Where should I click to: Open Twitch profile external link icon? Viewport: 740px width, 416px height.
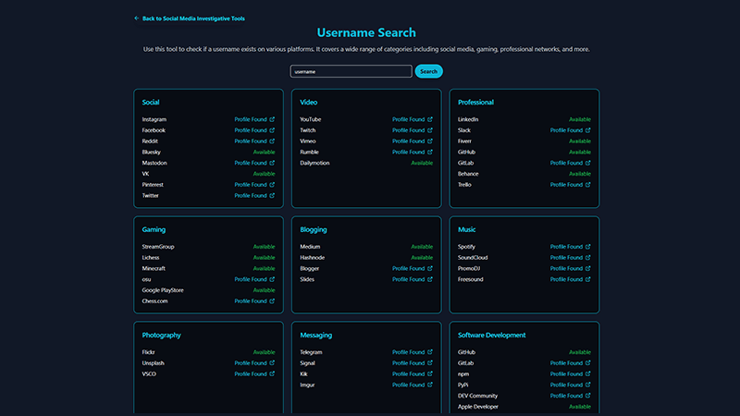(x=430, y=130)
